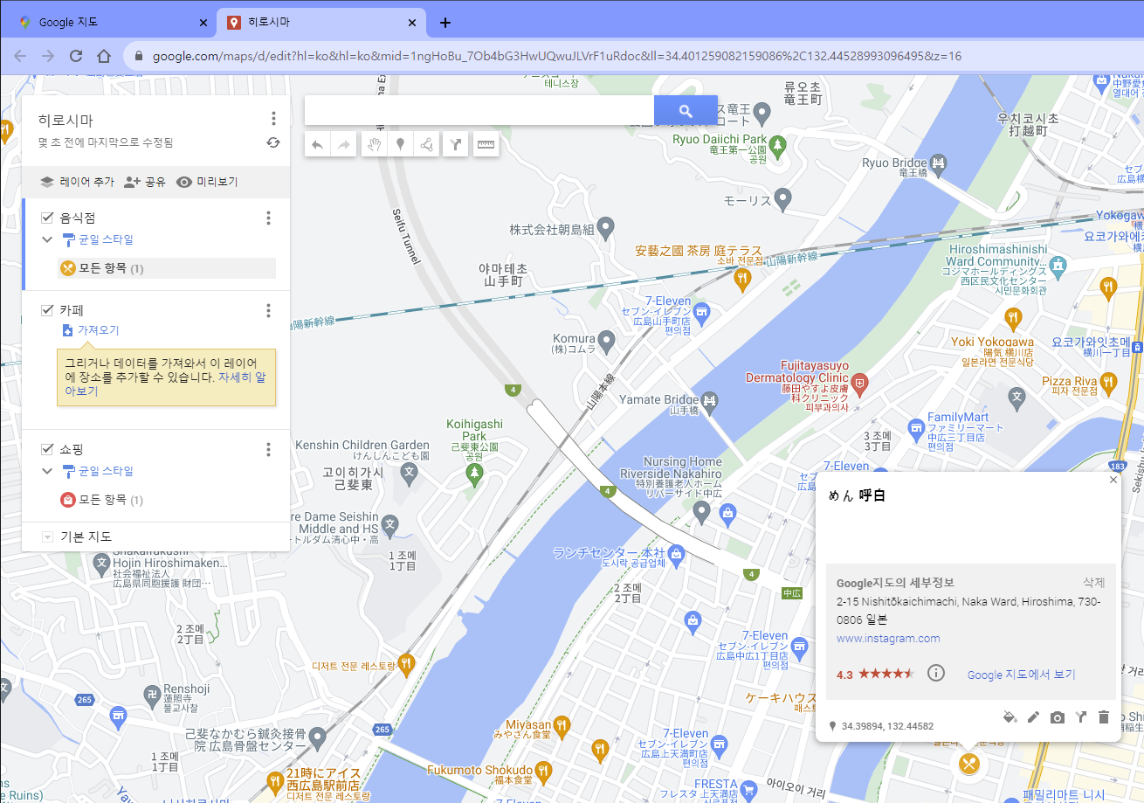The height and width of the screenshot is (803, 1144).
Task: Click the 34.39894, 132.44582 coordinates text
Action: tap(887, 726)
